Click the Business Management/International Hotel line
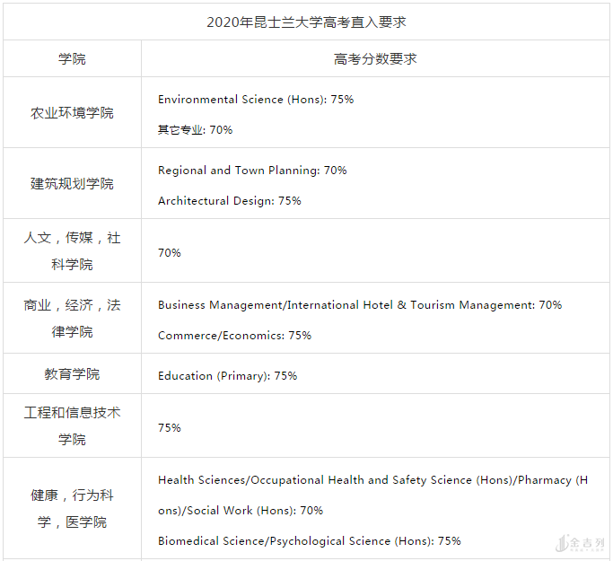 click(360, 305)
